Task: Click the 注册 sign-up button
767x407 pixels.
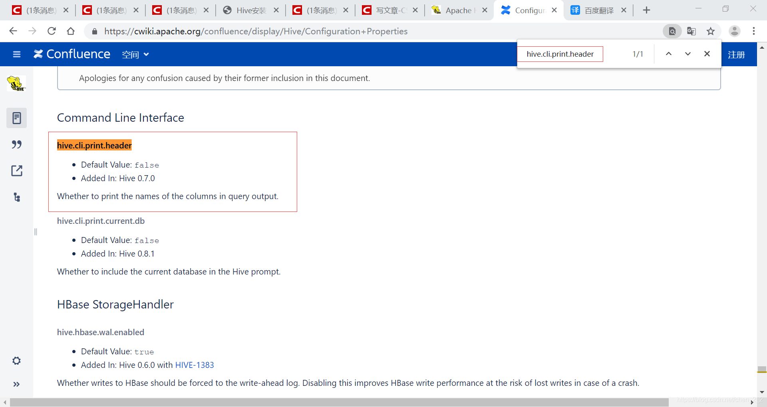Action: pos(736,55)
